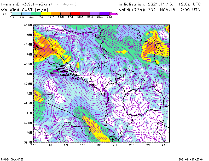Click the latitude label 45N
Viewport: 209px width, 161px height.
coord(29,35)
